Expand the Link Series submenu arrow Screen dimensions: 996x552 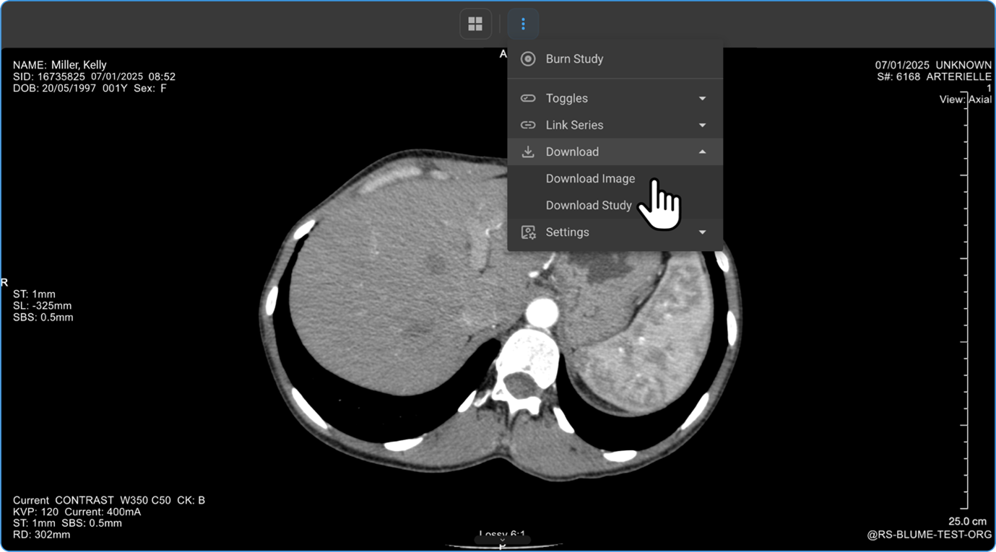point(702,125)
